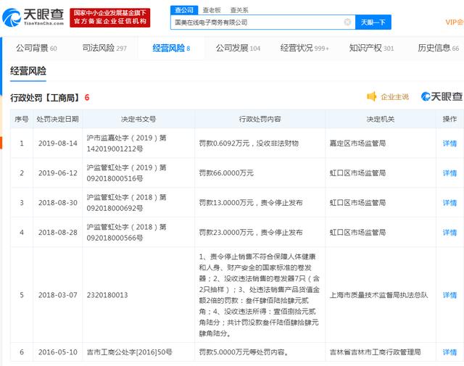Click the 处罚决定日期 column header
This screenshot has height=366, width=464.
58,120
